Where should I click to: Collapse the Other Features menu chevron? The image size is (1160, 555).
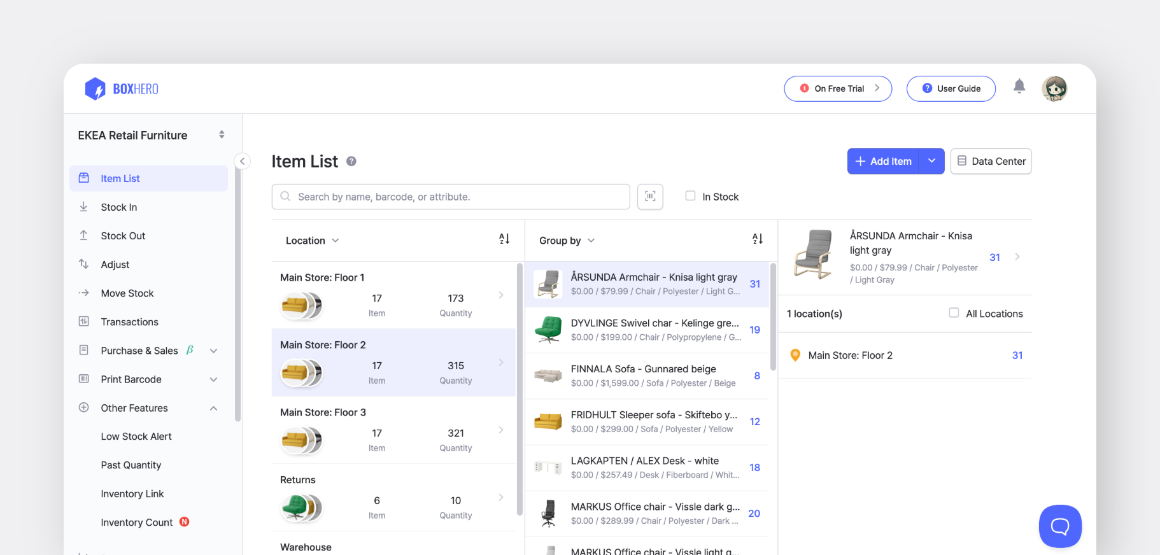point(214,408)
